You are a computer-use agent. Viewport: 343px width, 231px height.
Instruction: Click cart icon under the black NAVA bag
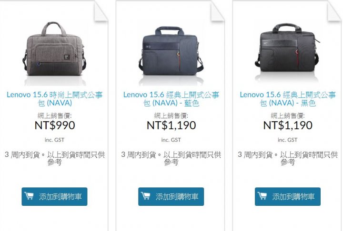[x=262, y=196]
